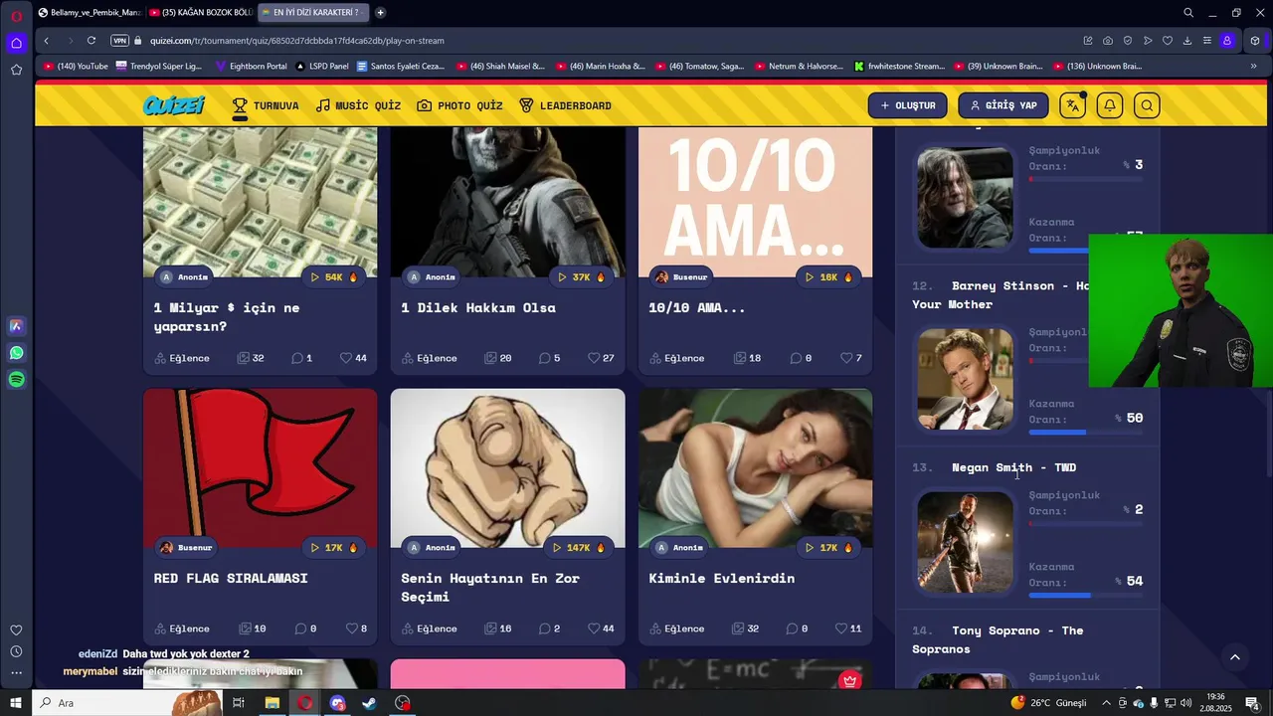The height and width of the screenshot is (716, 1273).
Task: Open the LEADERBOARD menu item
Action: click(565, 105)
